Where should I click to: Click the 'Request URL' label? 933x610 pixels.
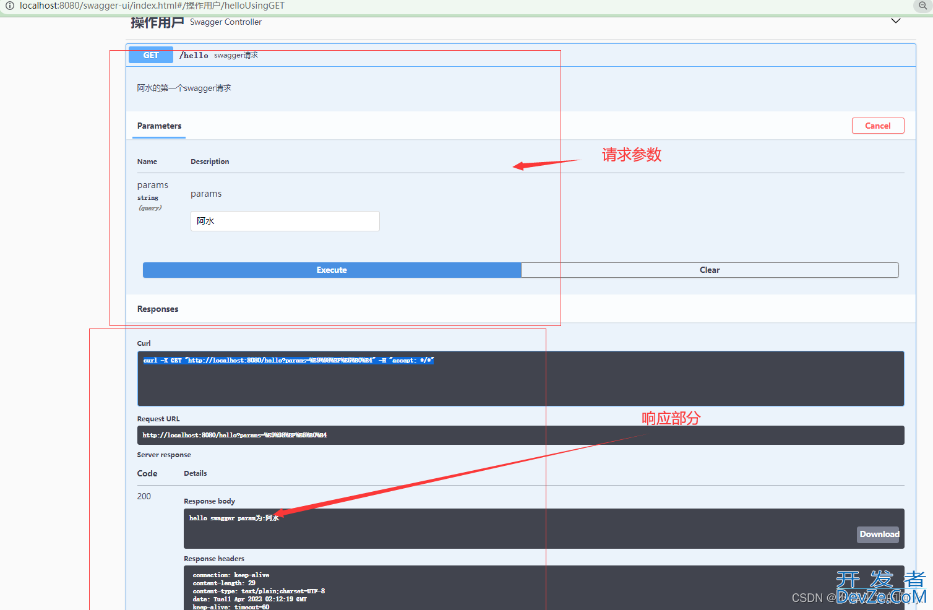[158, 419]
